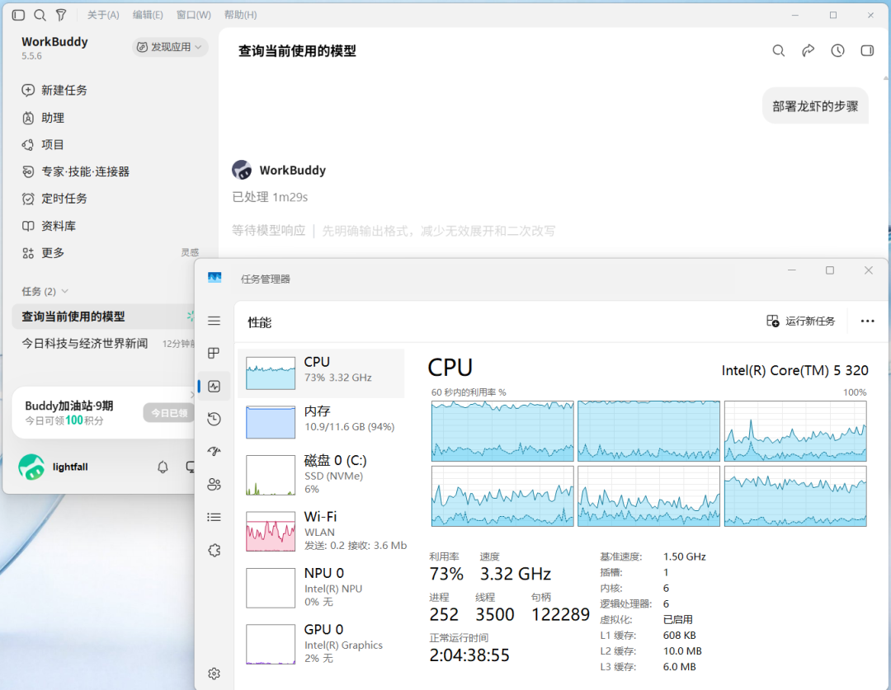Select GPU 0 in performance list
The width and height of the screenshot is (891, 690).
[321, 644]
